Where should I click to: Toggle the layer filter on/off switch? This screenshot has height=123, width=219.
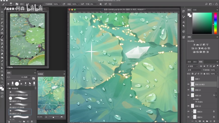[217, 66]
